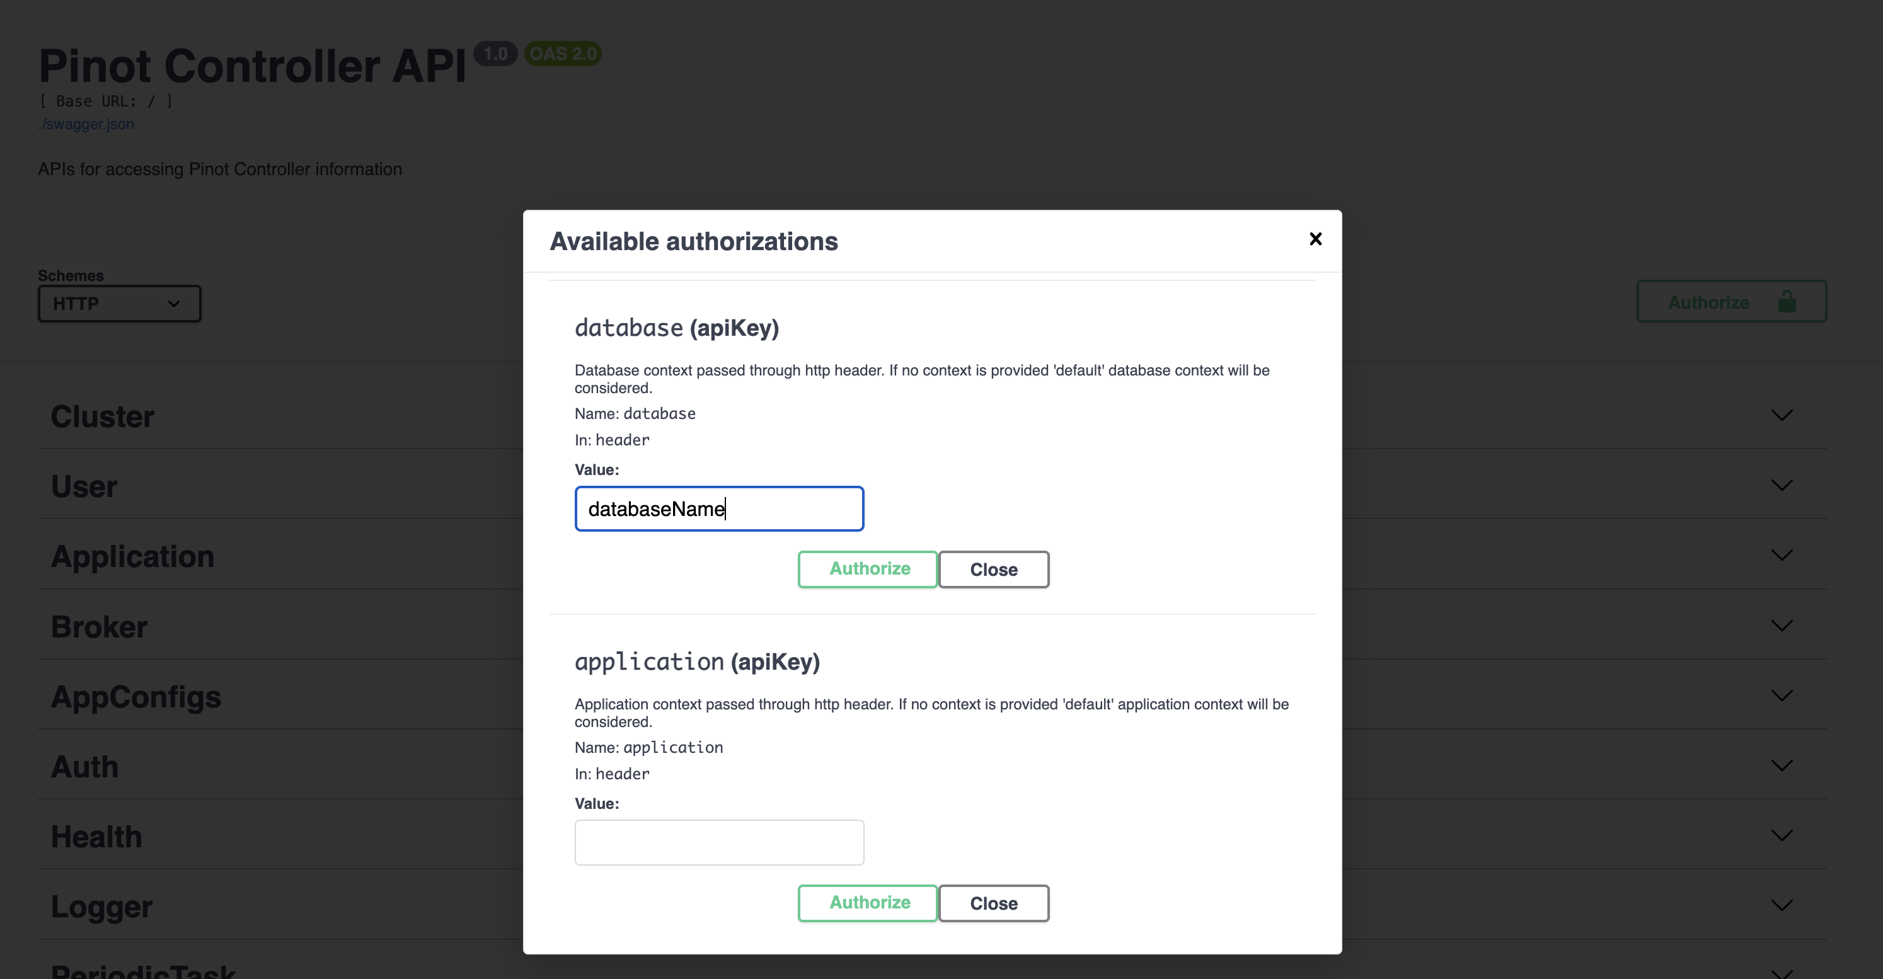Expand the Application section chevron
1883x979 pixels.
tap(1782, 555)
